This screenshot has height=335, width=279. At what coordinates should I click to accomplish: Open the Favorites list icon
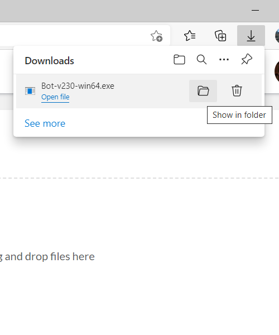click(x=190, y=36)
